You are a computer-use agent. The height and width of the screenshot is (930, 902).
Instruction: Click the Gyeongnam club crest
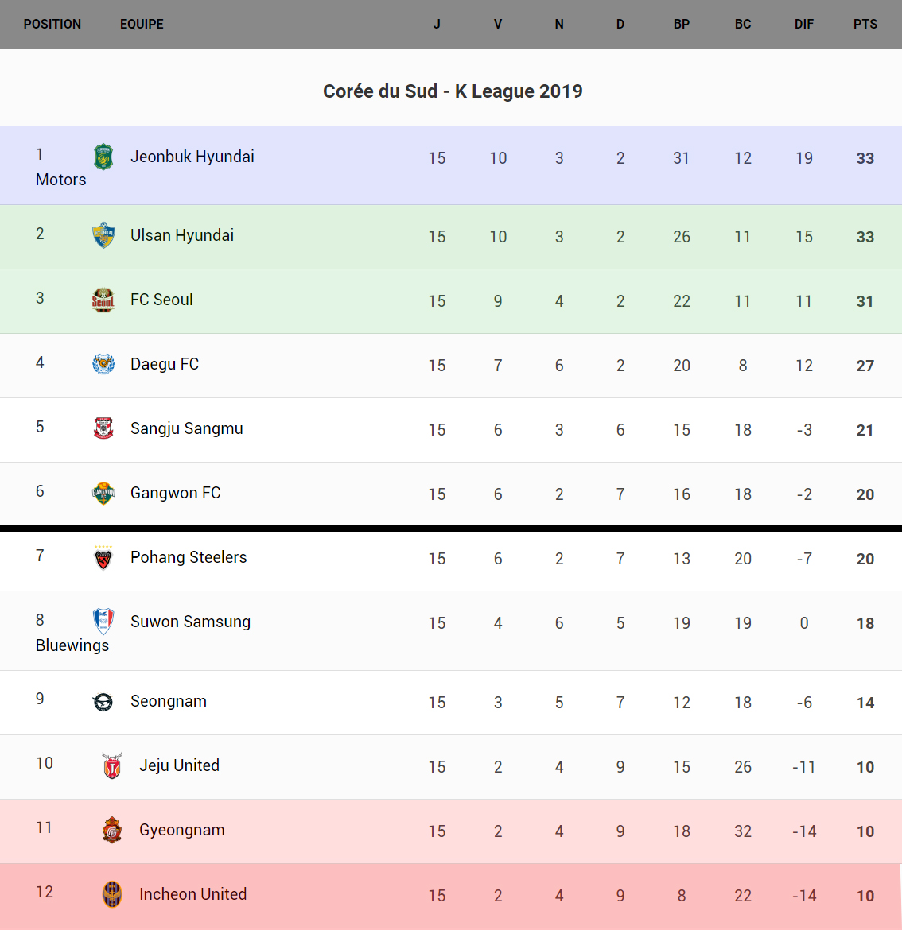[x=112, y=831]
